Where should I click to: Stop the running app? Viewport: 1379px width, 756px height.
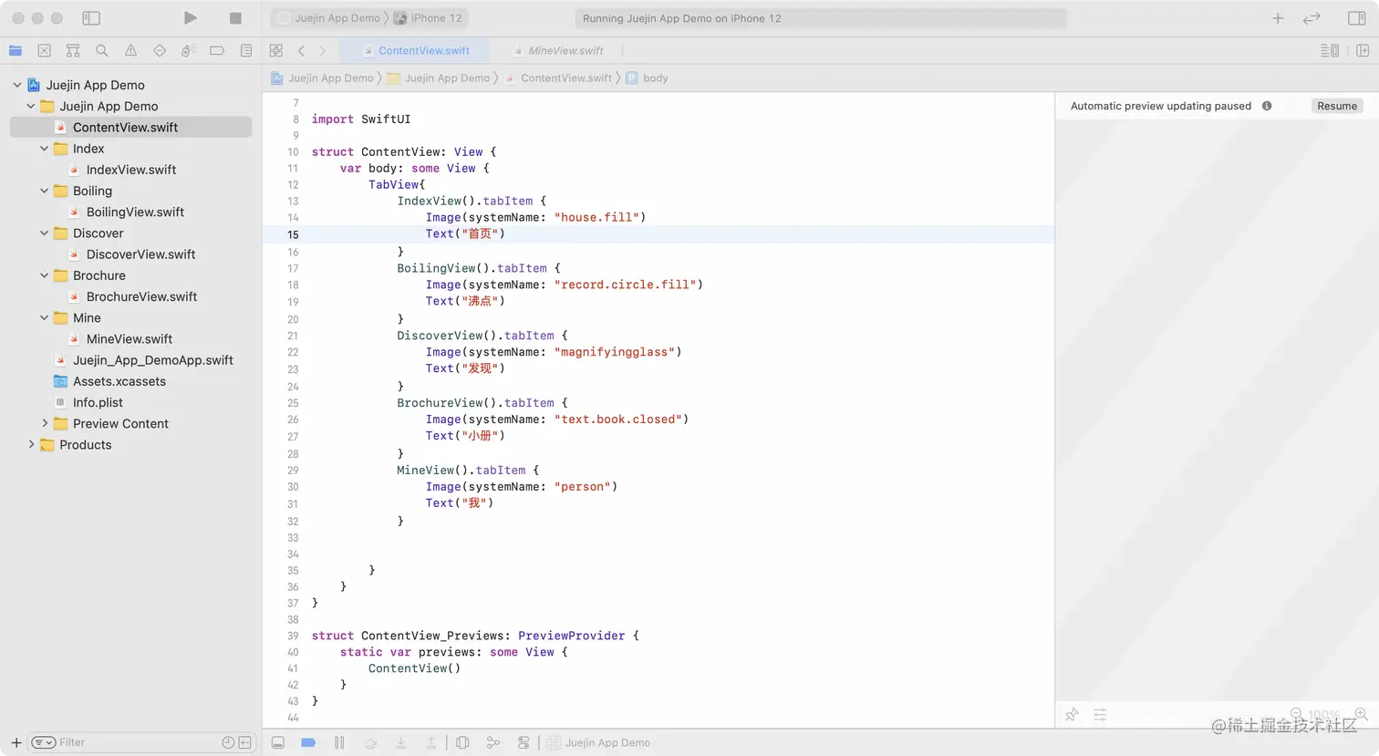pos(235,18)
